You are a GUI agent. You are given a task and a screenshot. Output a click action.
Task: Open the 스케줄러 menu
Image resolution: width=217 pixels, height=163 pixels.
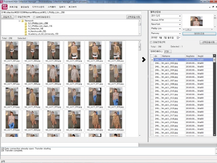52,7
